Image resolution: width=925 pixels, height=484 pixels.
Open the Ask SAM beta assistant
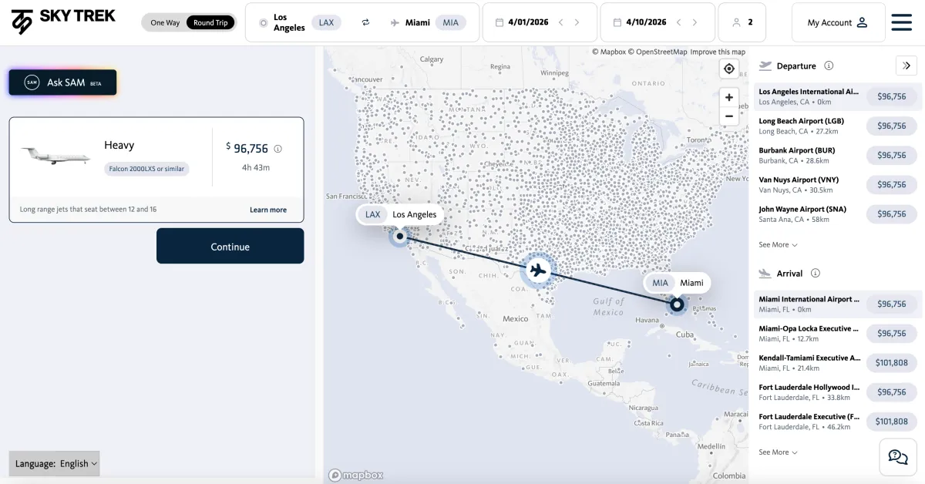(63, 82)
